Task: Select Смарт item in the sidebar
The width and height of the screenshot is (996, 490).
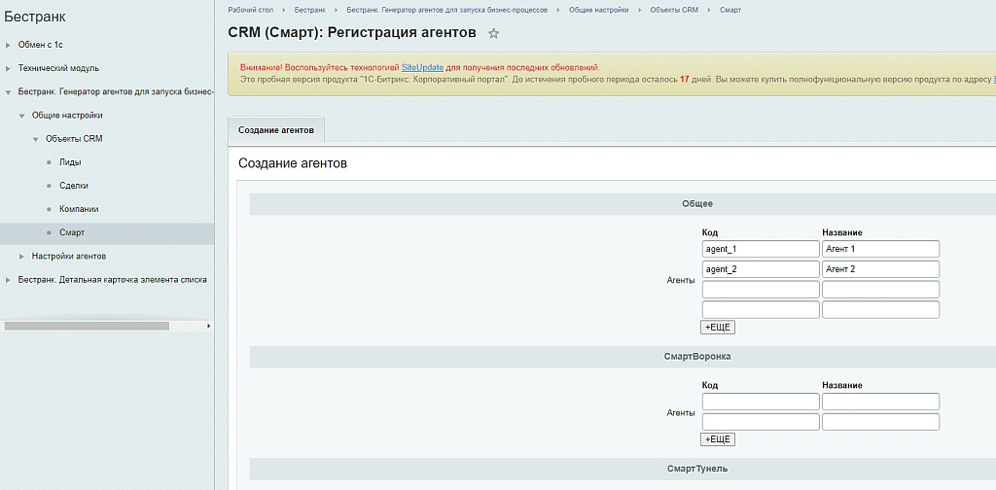Action: click(x=71, y=232)
